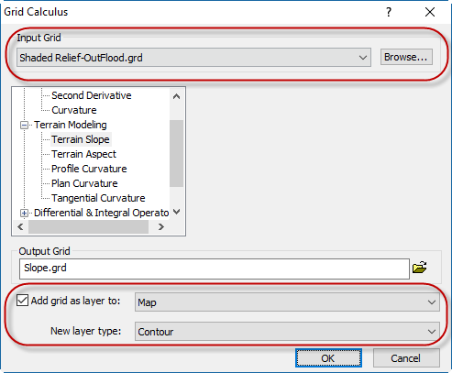
Task: Select Tangential Curvature item
Action: click(x=98, y=198)
